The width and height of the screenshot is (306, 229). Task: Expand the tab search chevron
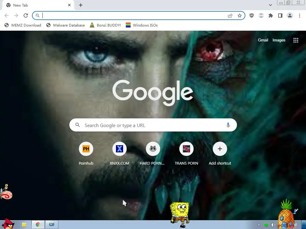click(270, 5)
